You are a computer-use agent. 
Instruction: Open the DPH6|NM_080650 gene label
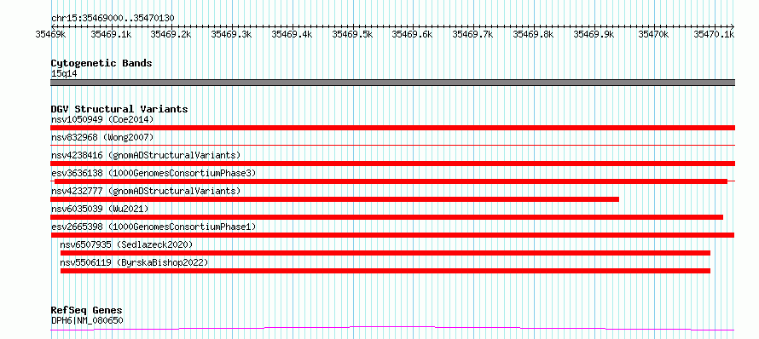point(87,320)
